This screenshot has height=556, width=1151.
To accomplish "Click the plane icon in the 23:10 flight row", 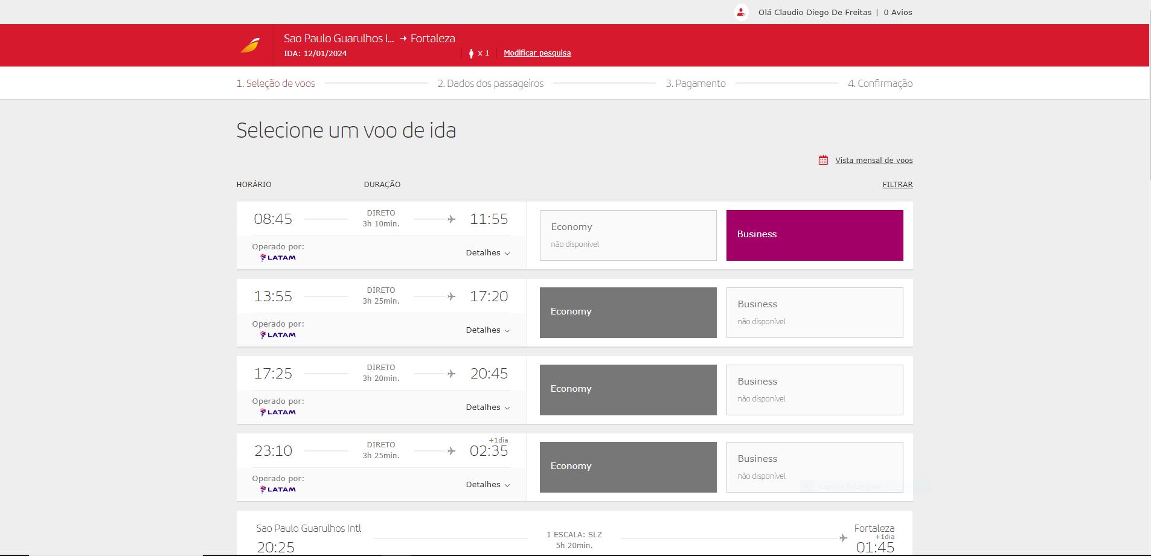I will point(450,450).
